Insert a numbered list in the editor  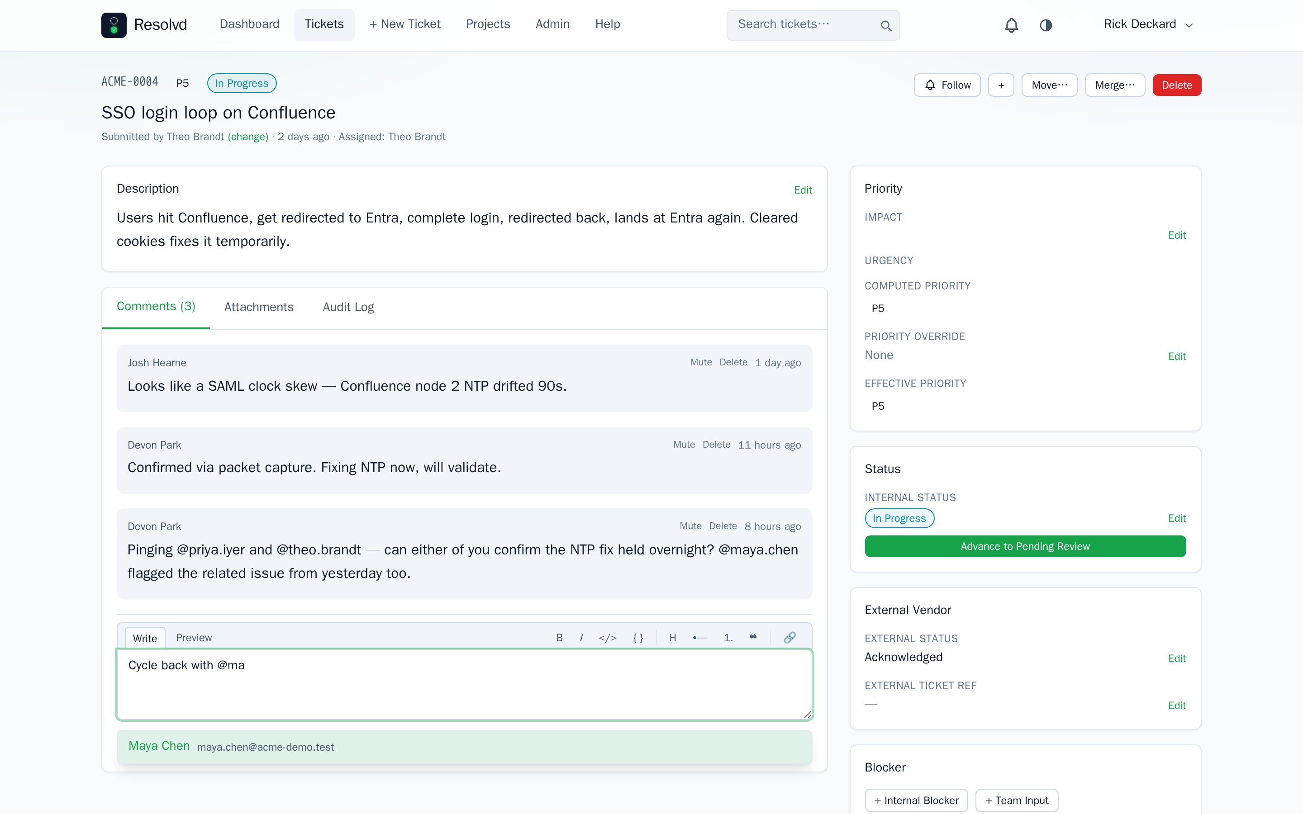point(728,638)
